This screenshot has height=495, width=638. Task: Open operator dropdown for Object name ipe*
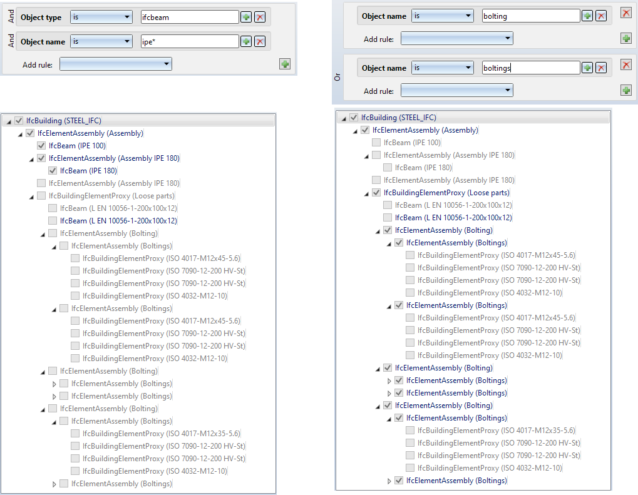pyautogui.click(x=101, y=41)
